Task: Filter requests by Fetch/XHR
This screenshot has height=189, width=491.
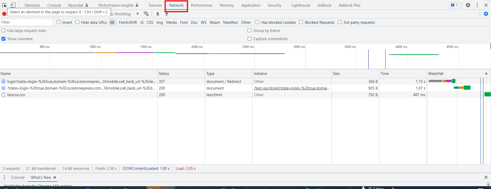Action: pos(128,22)
